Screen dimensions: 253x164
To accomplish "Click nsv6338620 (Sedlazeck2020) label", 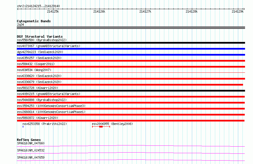I will pos(39,76).
